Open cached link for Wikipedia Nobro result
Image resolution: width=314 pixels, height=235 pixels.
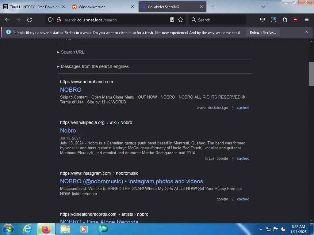[x=243, y=159]
